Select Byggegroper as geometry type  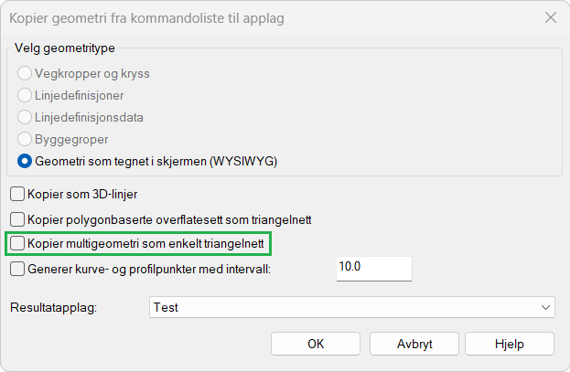click(x=25, y=139)
